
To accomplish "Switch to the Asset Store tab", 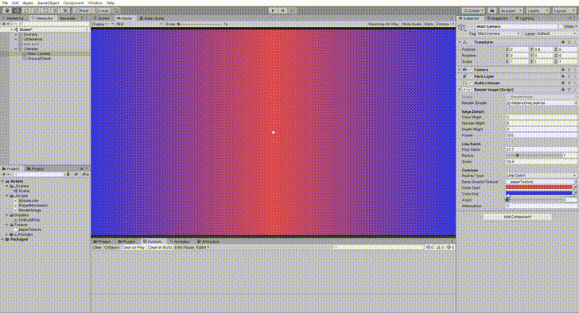I will pyautogui.click(x=152, y=18).
